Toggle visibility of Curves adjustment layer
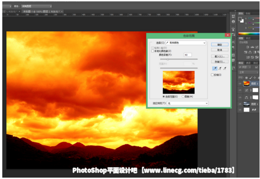The height and width of the screenshot is (179, 260). click(x=240, y=90)
